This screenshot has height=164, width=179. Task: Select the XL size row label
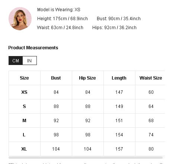[24, 149]
